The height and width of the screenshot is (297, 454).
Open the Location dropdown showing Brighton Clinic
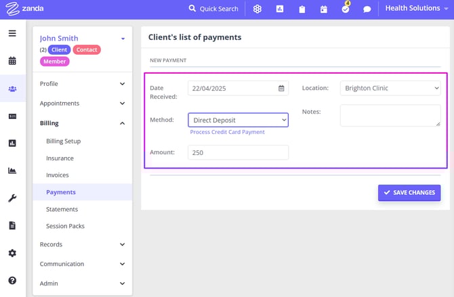pos(390,88)
